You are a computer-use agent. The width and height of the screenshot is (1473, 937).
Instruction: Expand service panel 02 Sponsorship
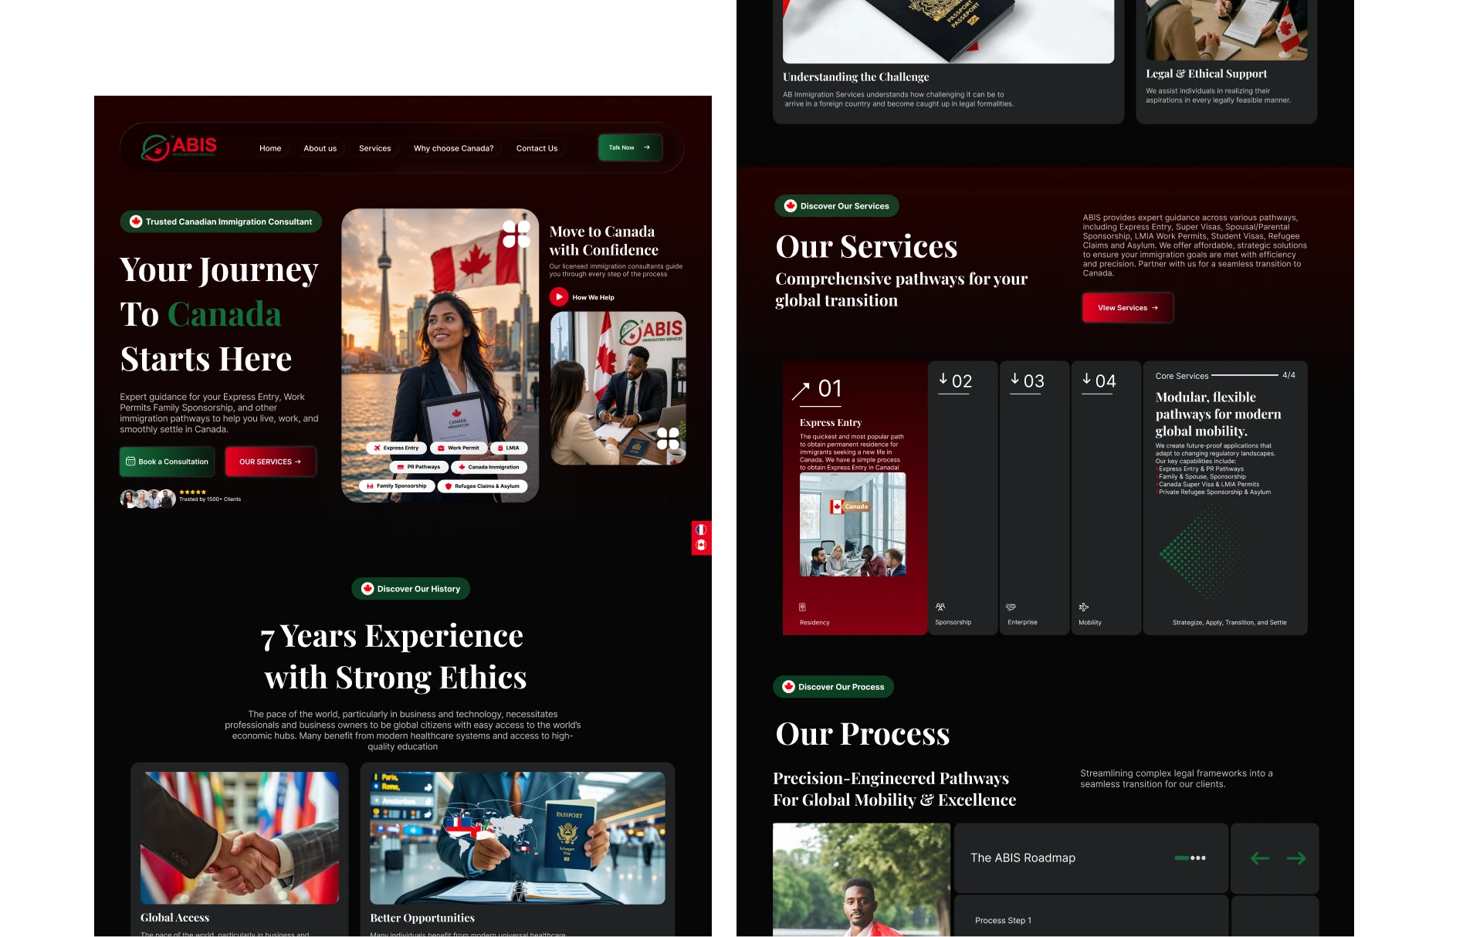click(x=963, y=498)
